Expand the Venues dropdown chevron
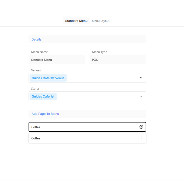 141,78
